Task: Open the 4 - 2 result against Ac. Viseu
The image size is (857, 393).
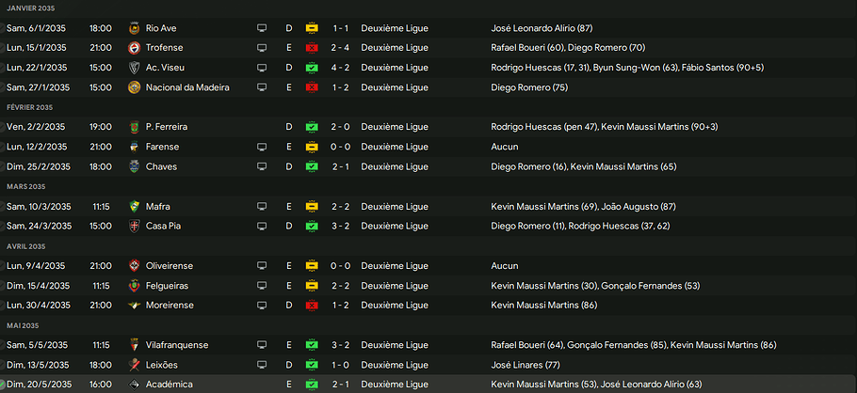Action: tap(342, 68)
